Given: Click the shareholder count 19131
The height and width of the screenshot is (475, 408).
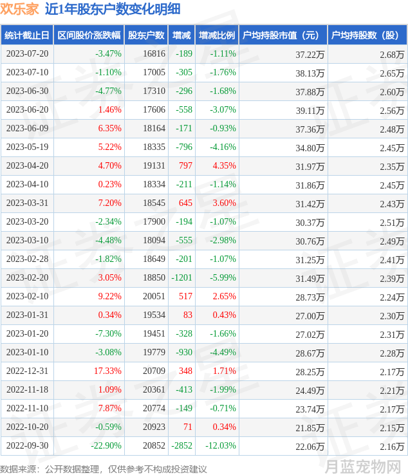Looking at the screenshot, I should click(154, 165).
